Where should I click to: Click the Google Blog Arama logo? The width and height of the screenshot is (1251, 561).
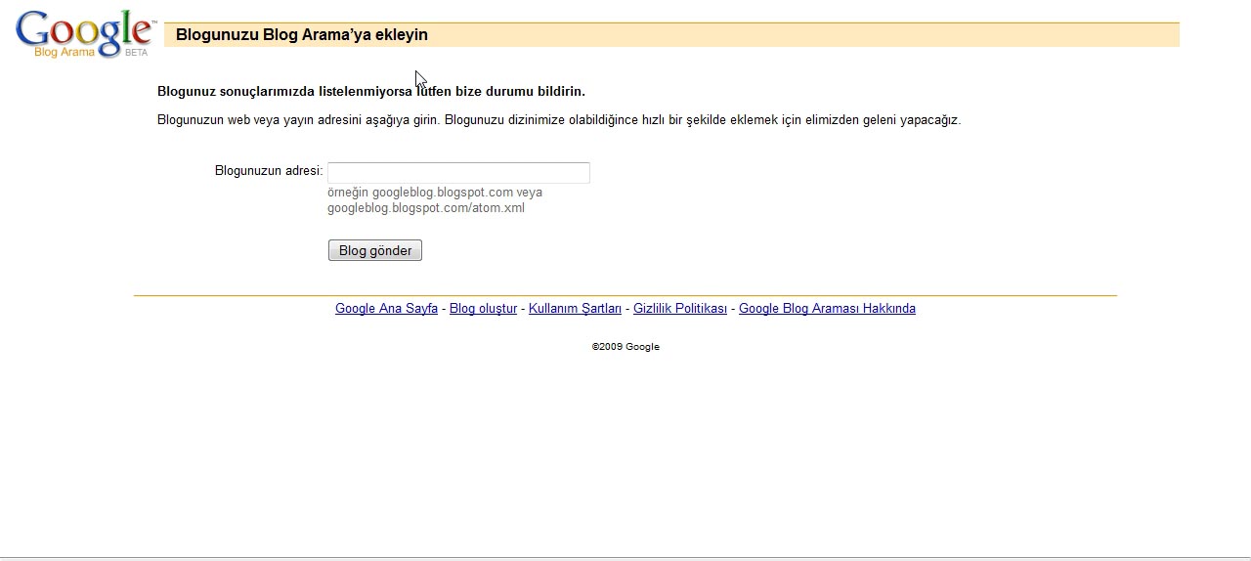pyautogui.click(x=85, y=34)
